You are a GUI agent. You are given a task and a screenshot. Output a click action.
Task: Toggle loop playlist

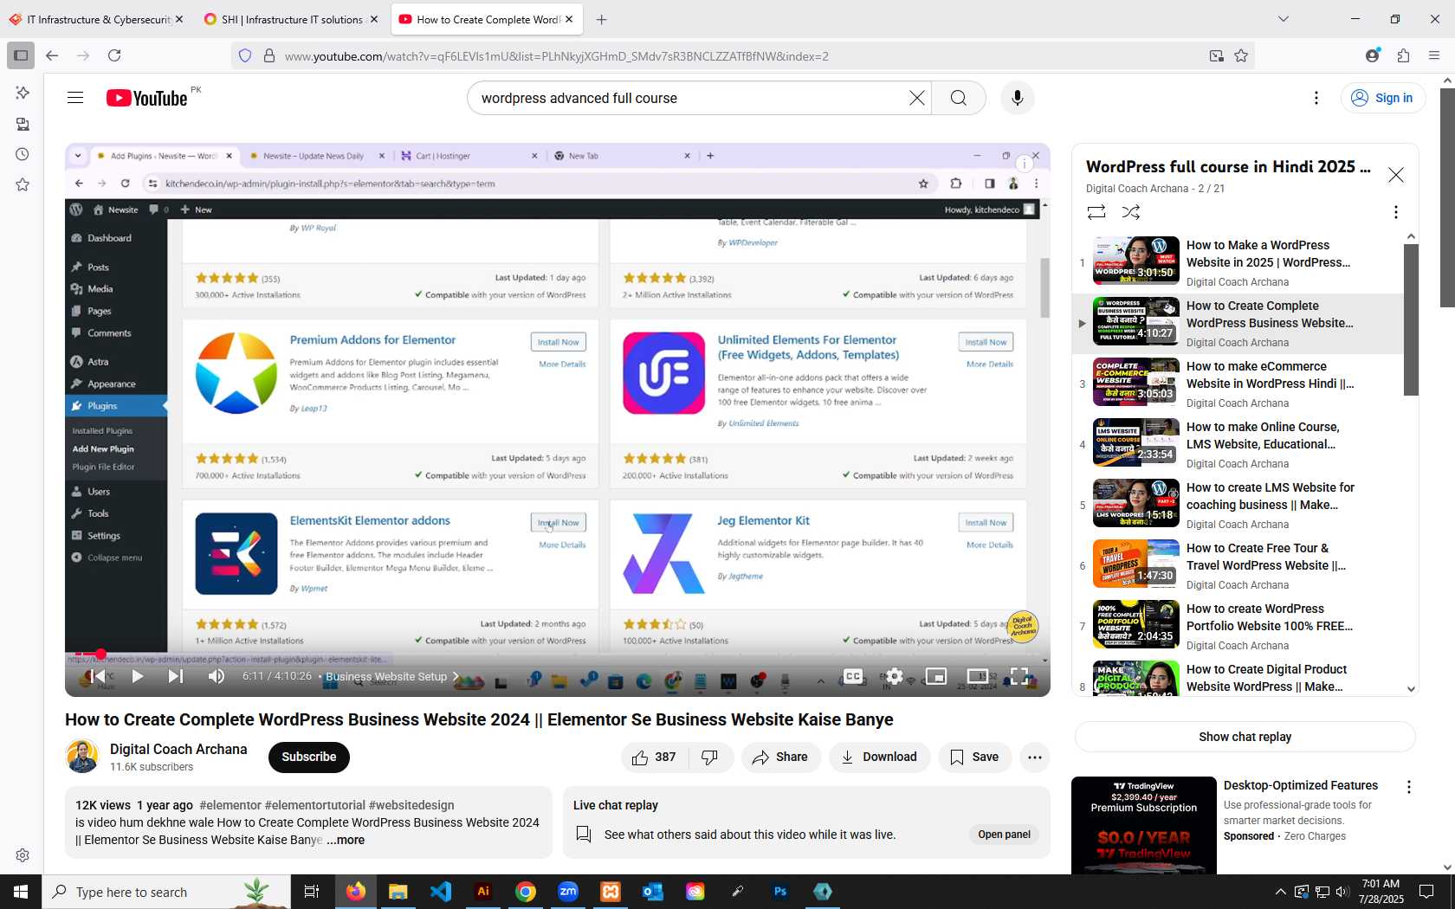1096,212
